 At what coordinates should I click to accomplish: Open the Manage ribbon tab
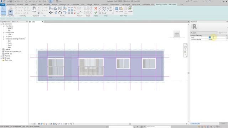[x=89, y=5]
